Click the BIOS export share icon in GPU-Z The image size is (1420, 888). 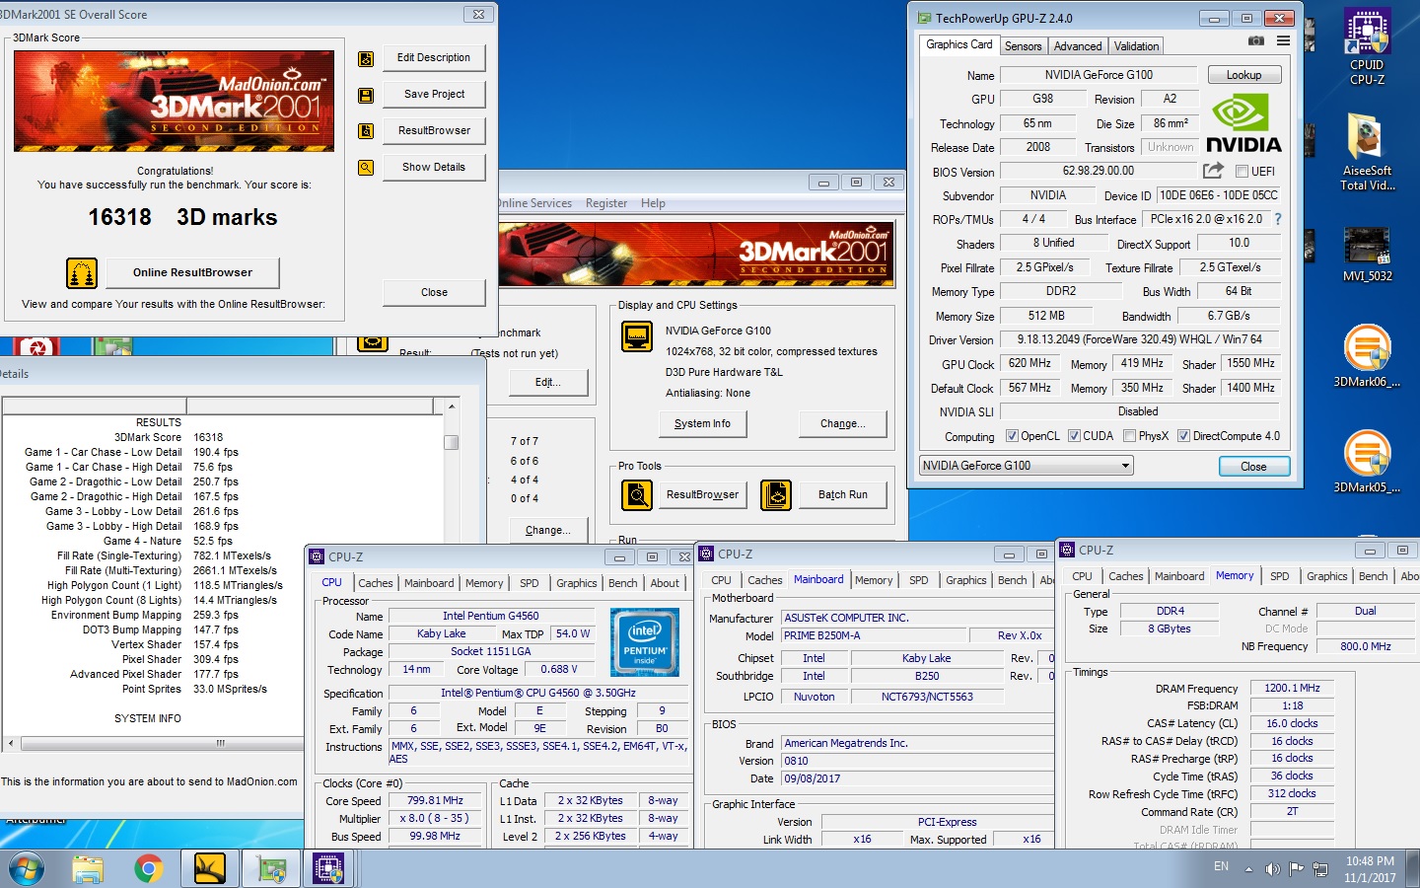click(1213, 171)
